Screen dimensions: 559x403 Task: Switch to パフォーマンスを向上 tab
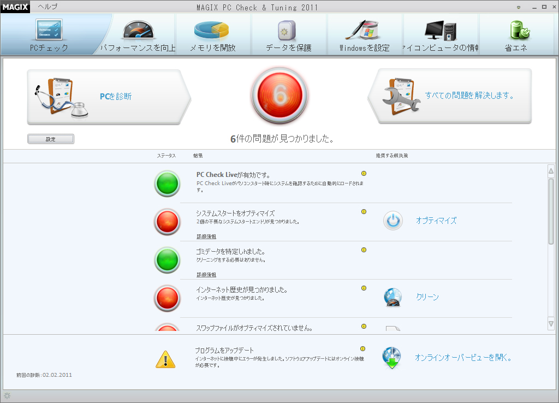point(138,35)
